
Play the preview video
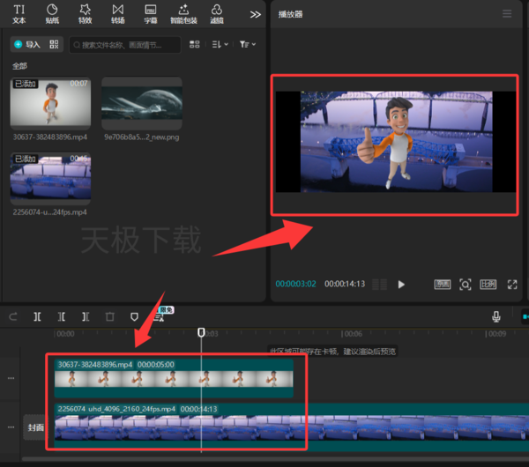coord(401,285)
